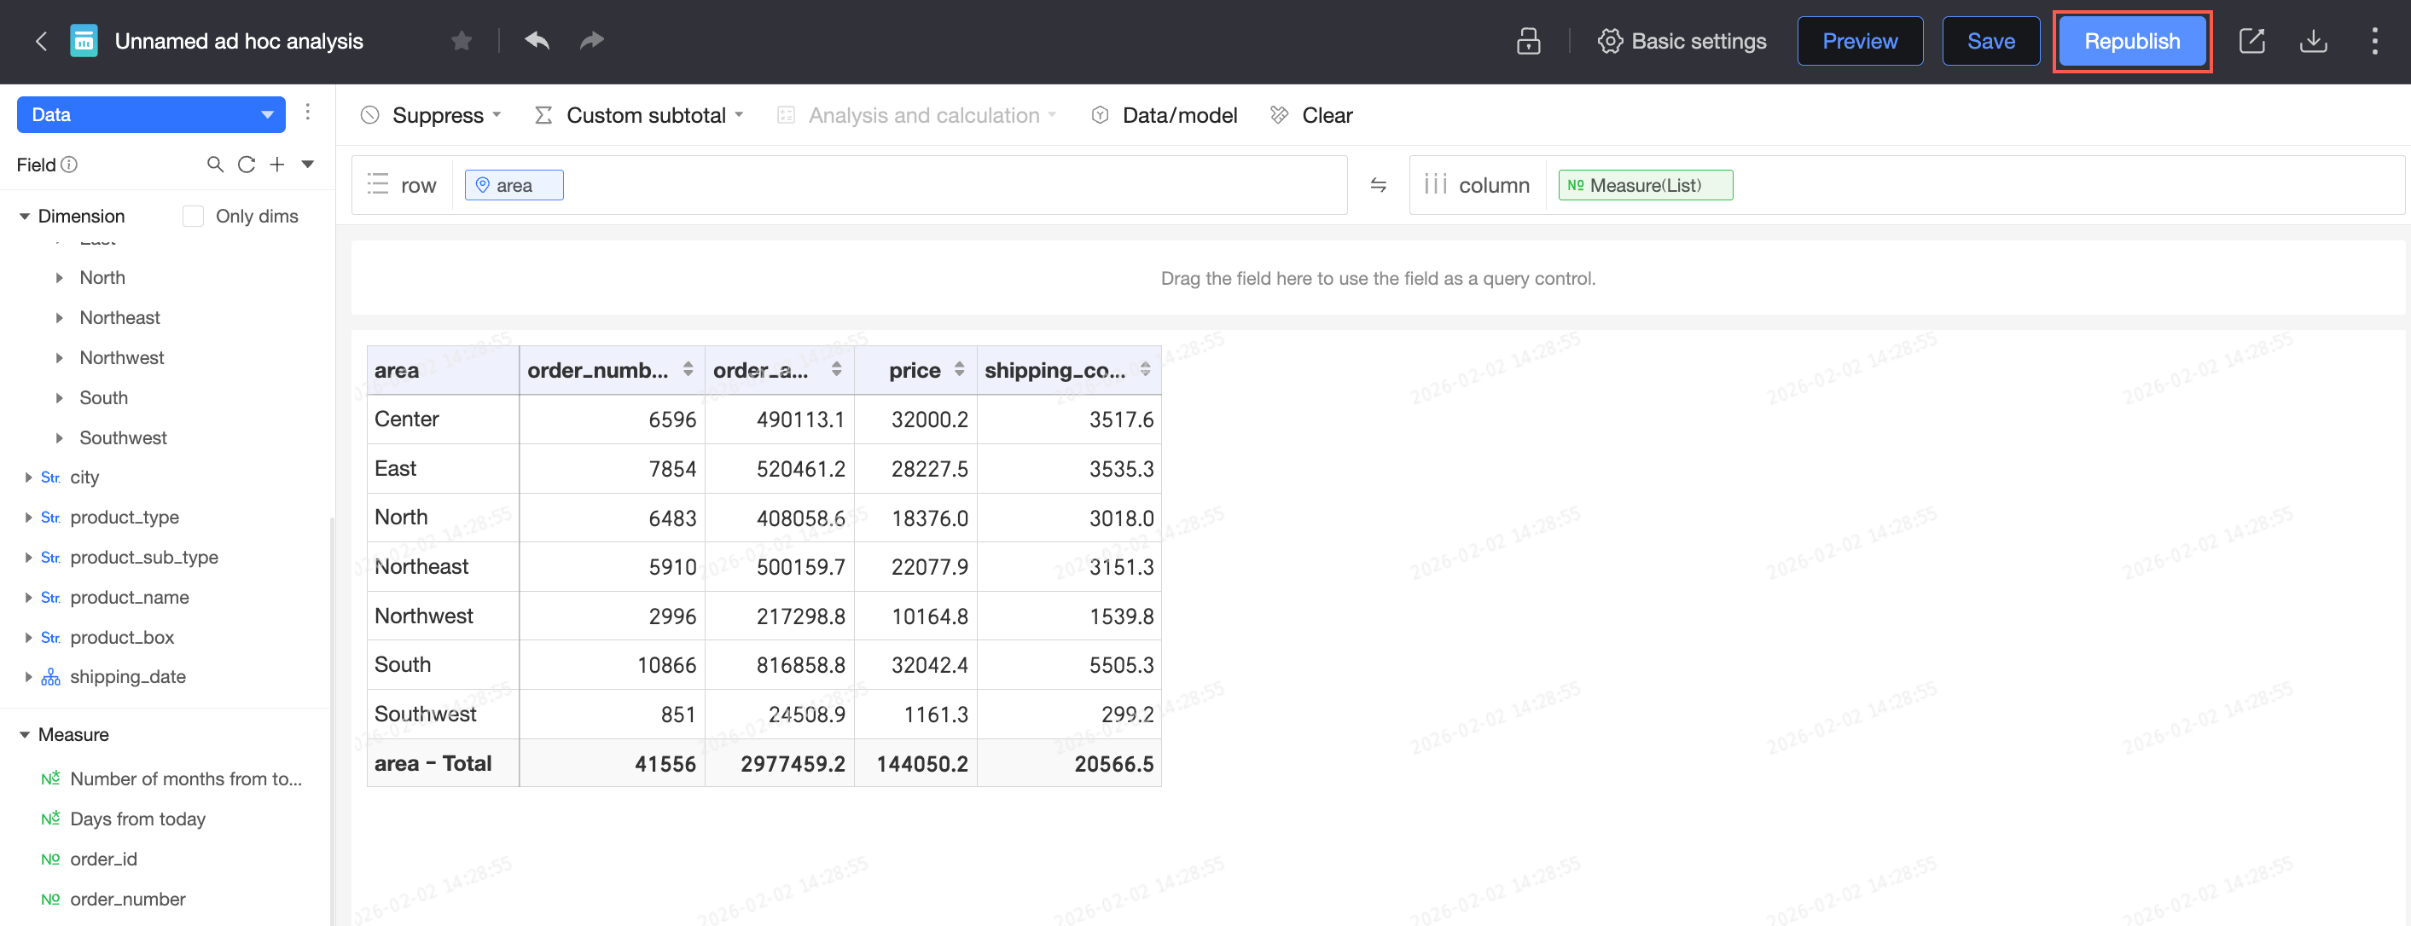
Task: Sort by order_number column
Action: pos(688,369)
